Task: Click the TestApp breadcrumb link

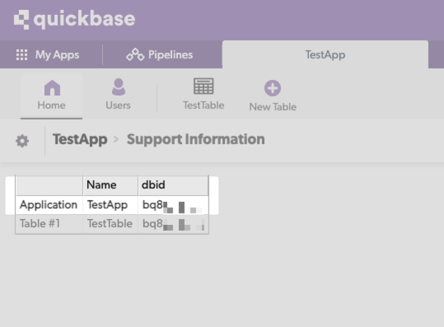Action: (79, 140)
